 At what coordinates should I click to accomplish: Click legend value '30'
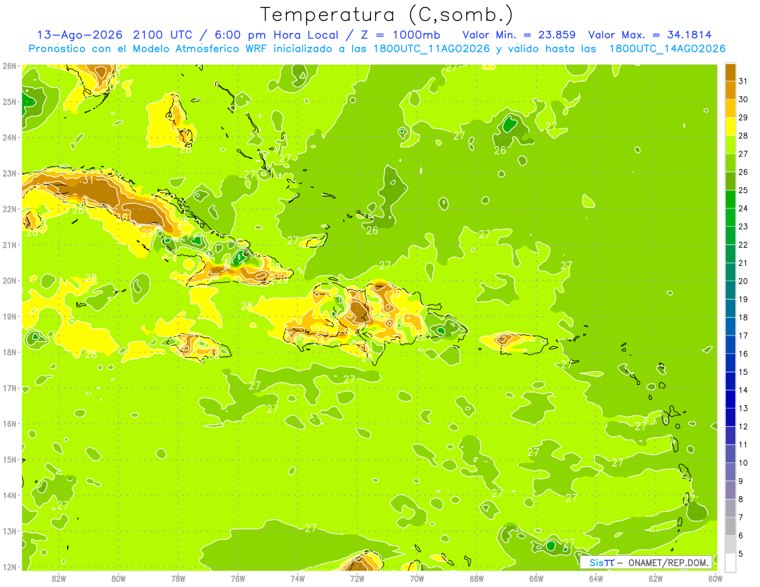pos(744,99)
